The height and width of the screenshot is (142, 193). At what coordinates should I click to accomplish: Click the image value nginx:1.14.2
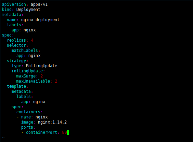(52, 122)
